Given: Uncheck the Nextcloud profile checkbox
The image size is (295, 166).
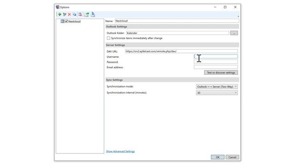Looking at the screenshot, I should 66,21.
